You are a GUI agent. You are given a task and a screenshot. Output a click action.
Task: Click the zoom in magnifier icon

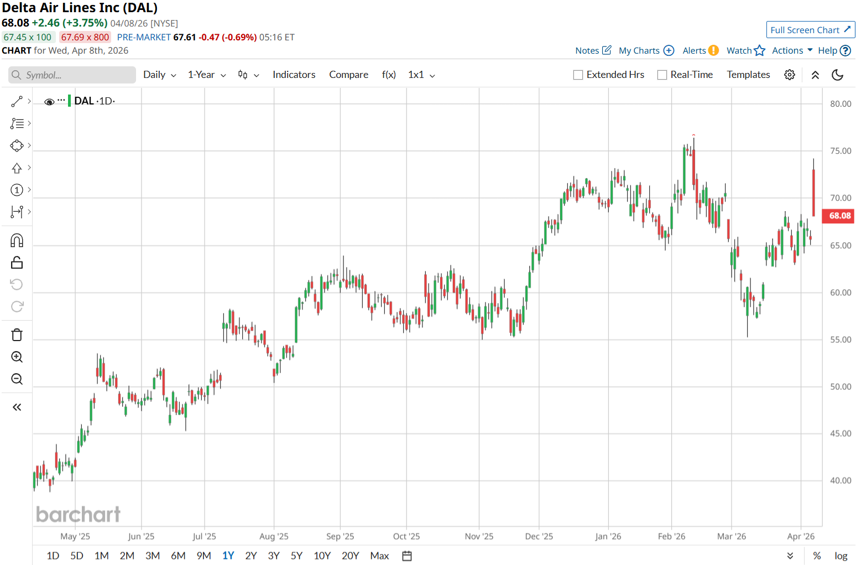(17, 357)
